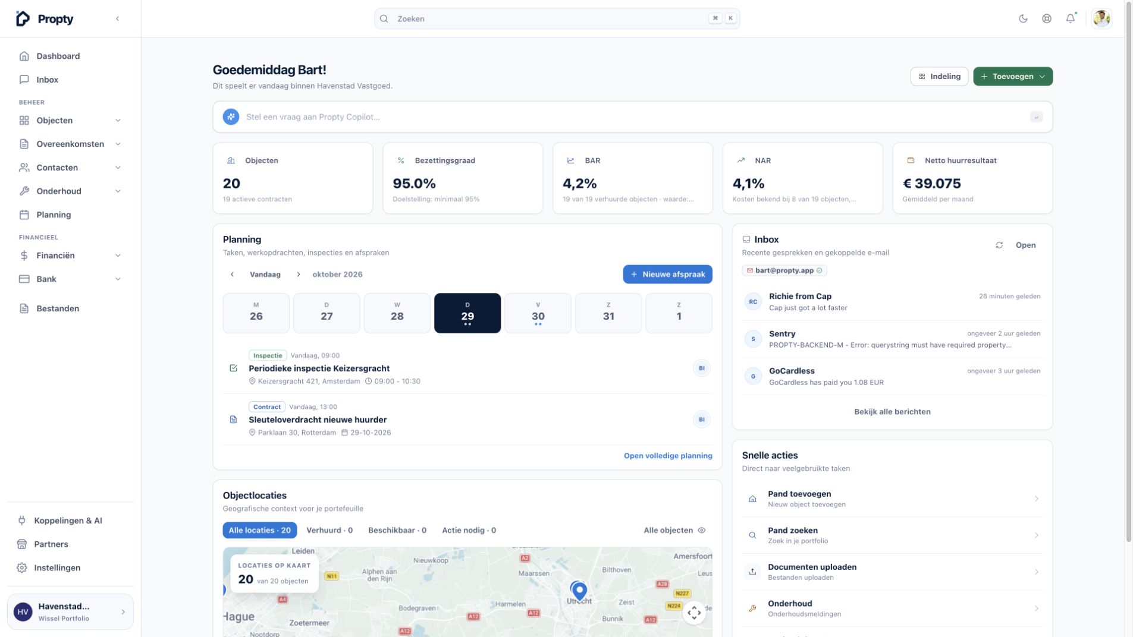Image resolution: width=1133 pixels, height=637 pixels.
Task: Go to the next week in Planning
Action: (298, 274)
